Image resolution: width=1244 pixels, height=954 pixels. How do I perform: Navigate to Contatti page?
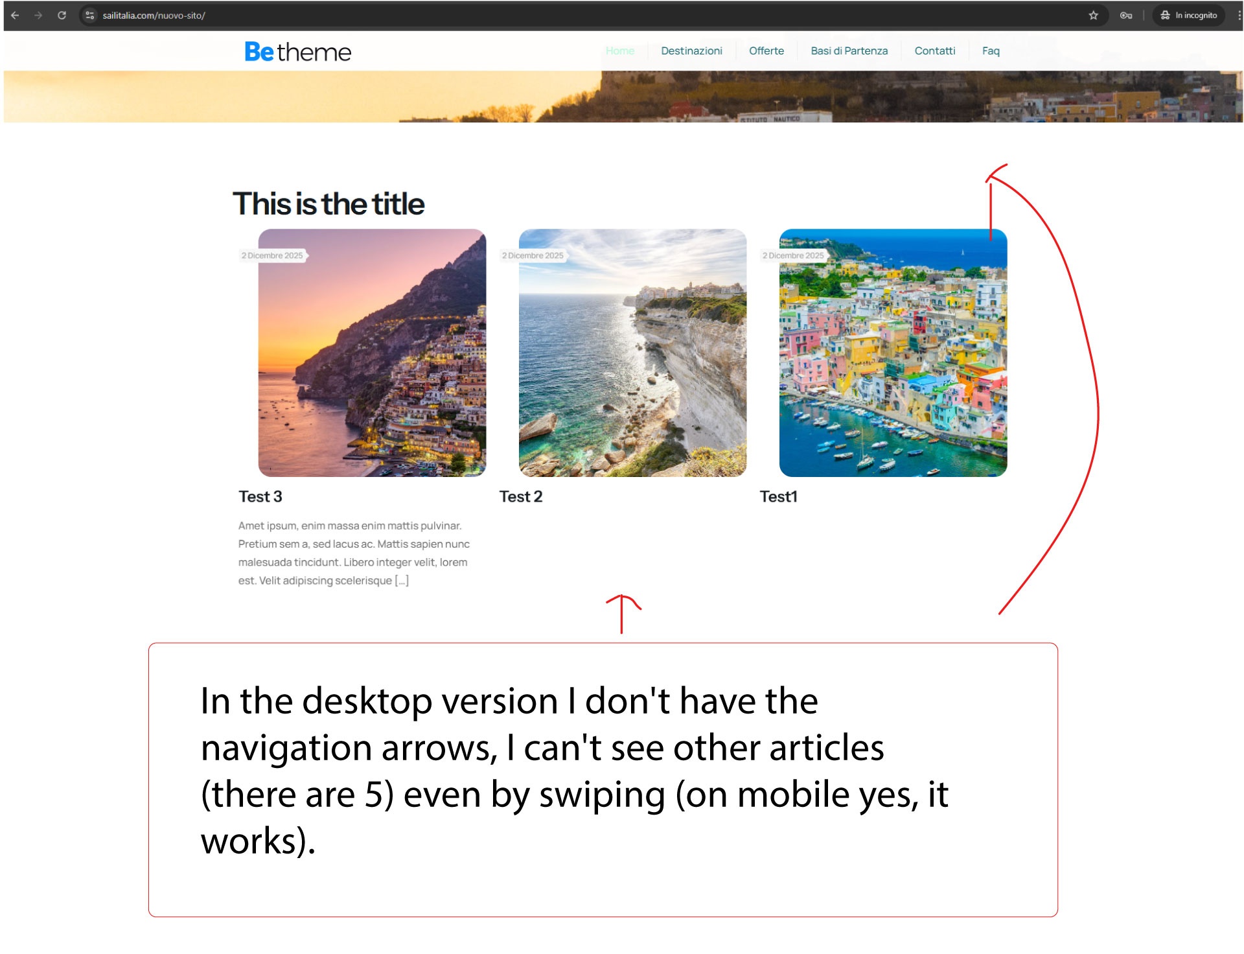(934, 51)
